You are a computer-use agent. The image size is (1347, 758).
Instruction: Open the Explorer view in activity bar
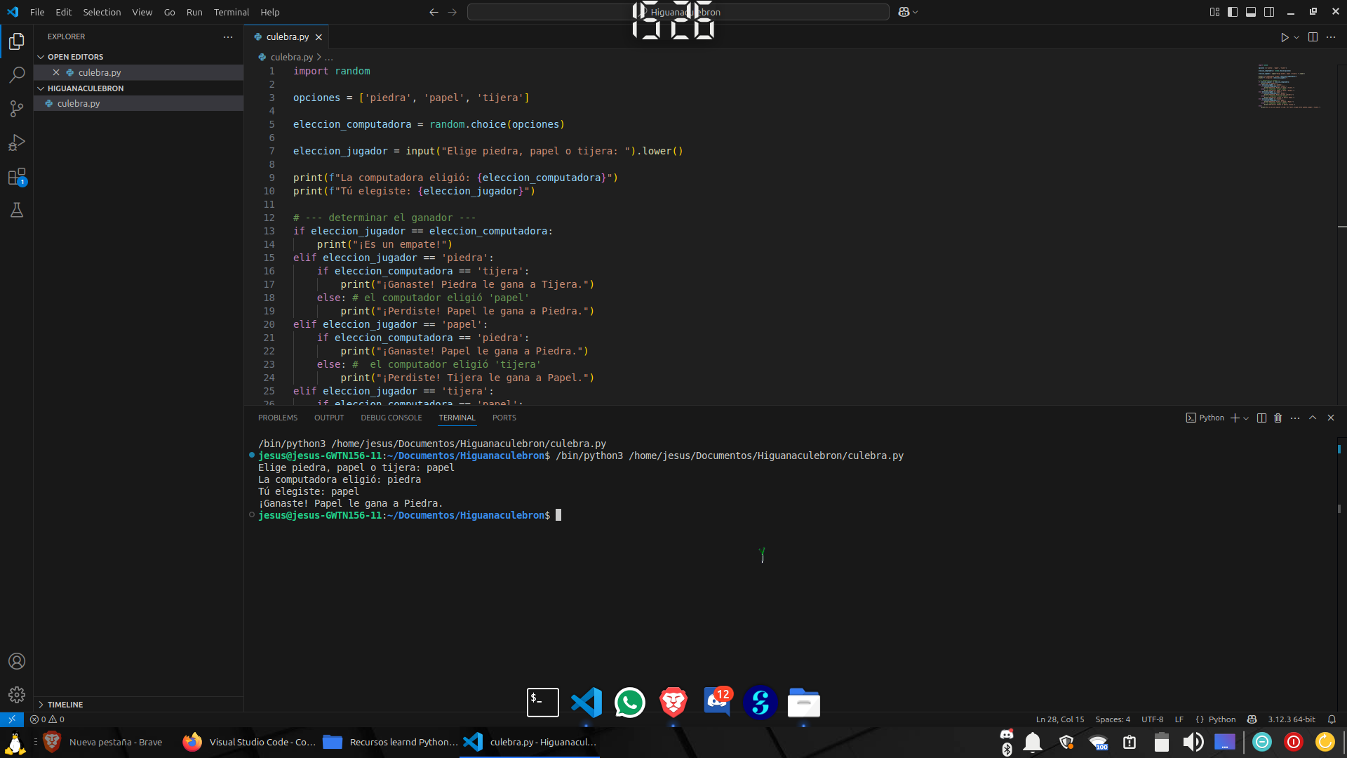[x=17, y=42]
